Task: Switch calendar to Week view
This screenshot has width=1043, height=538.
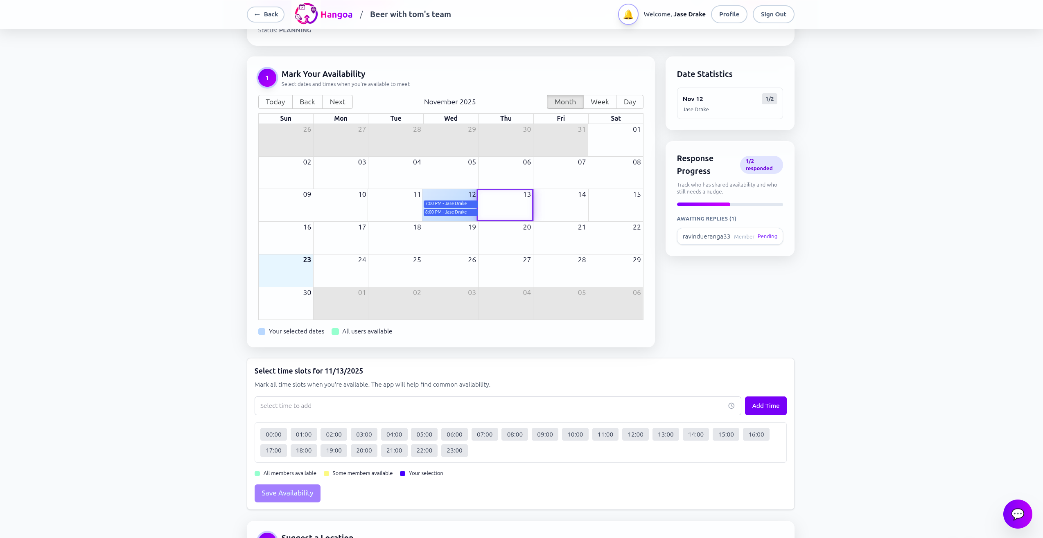Action: tap(600, 101)
